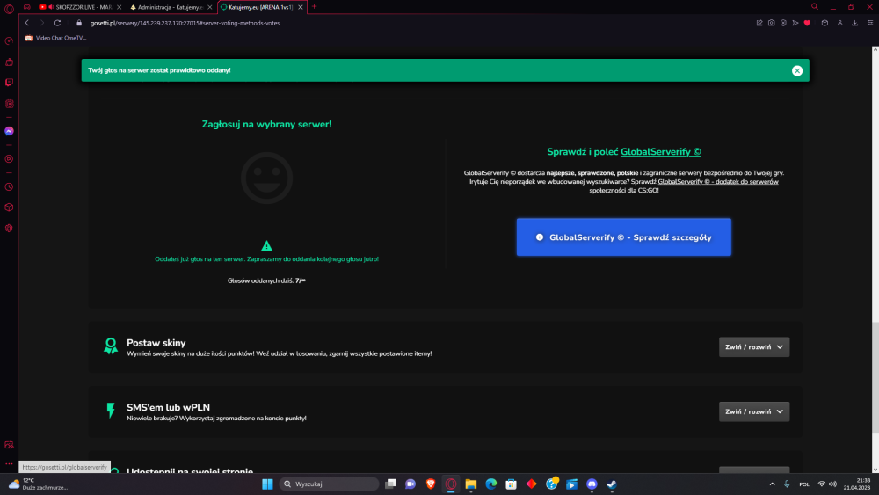Click the site padlock security icon
Viewport: 879px width, 495px height.
79,23
